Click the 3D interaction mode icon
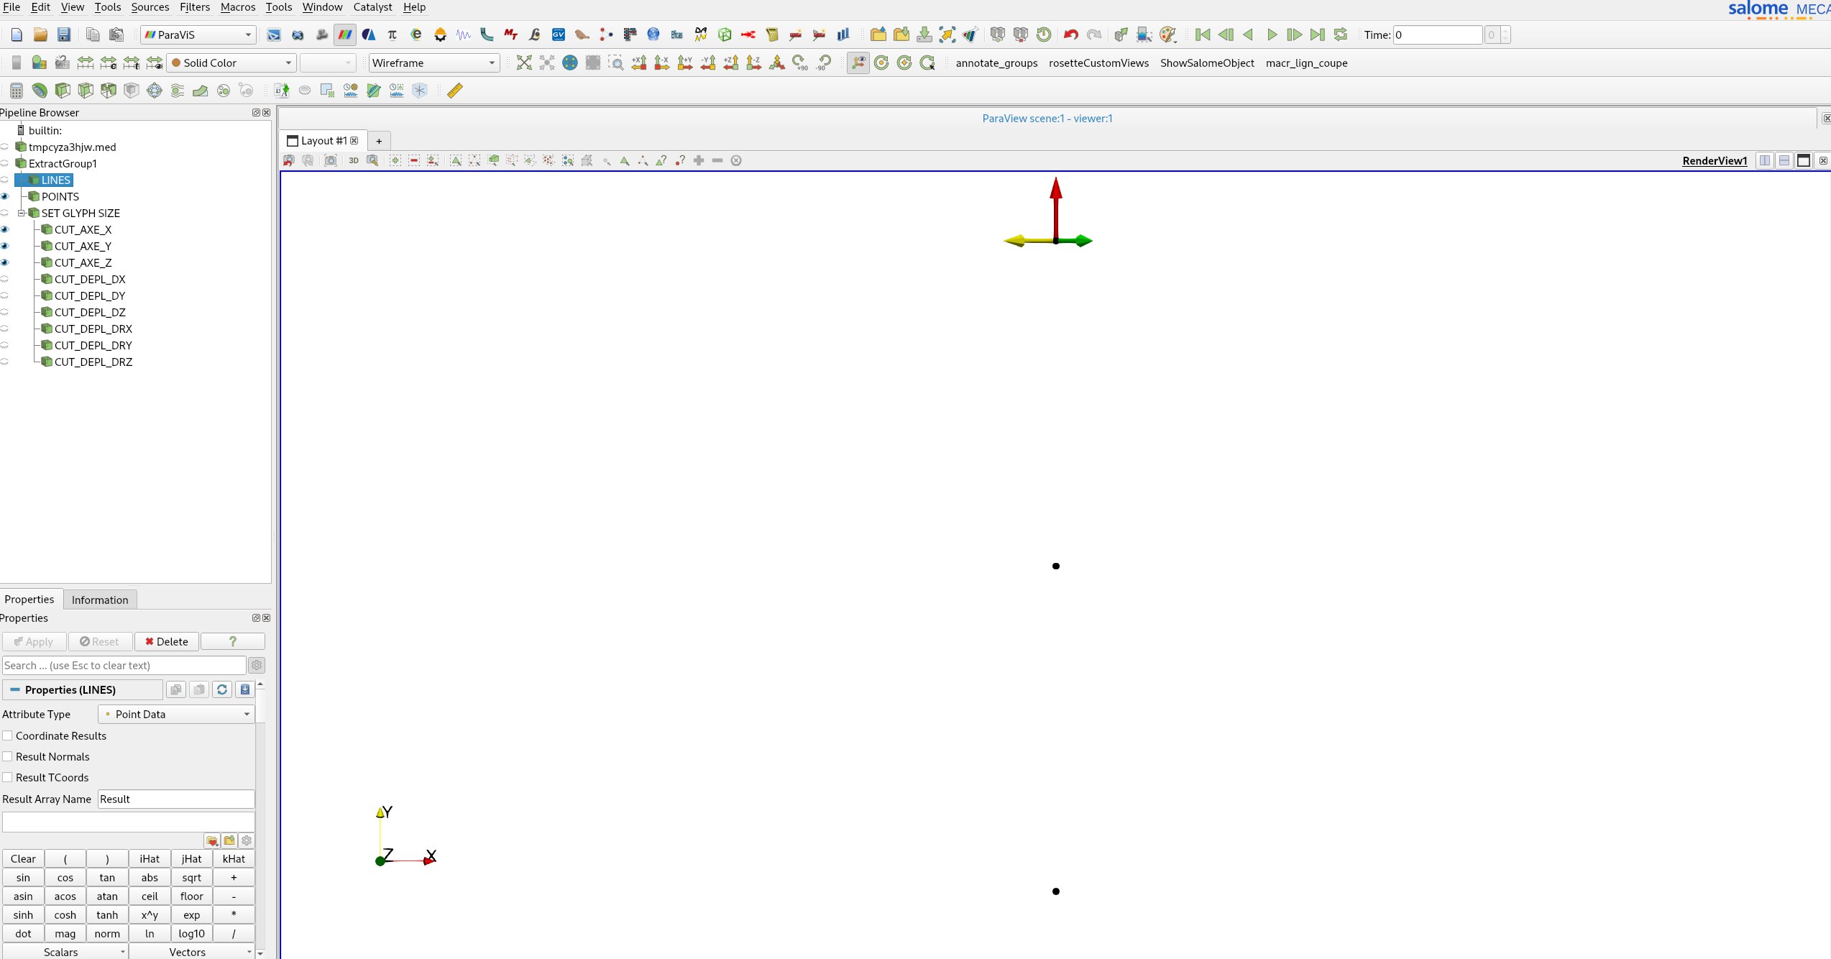 354,160
